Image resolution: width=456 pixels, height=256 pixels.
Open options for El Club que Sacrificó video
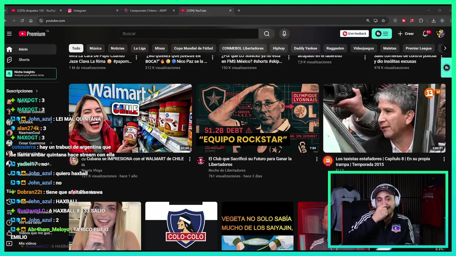[x=317, y=159]
